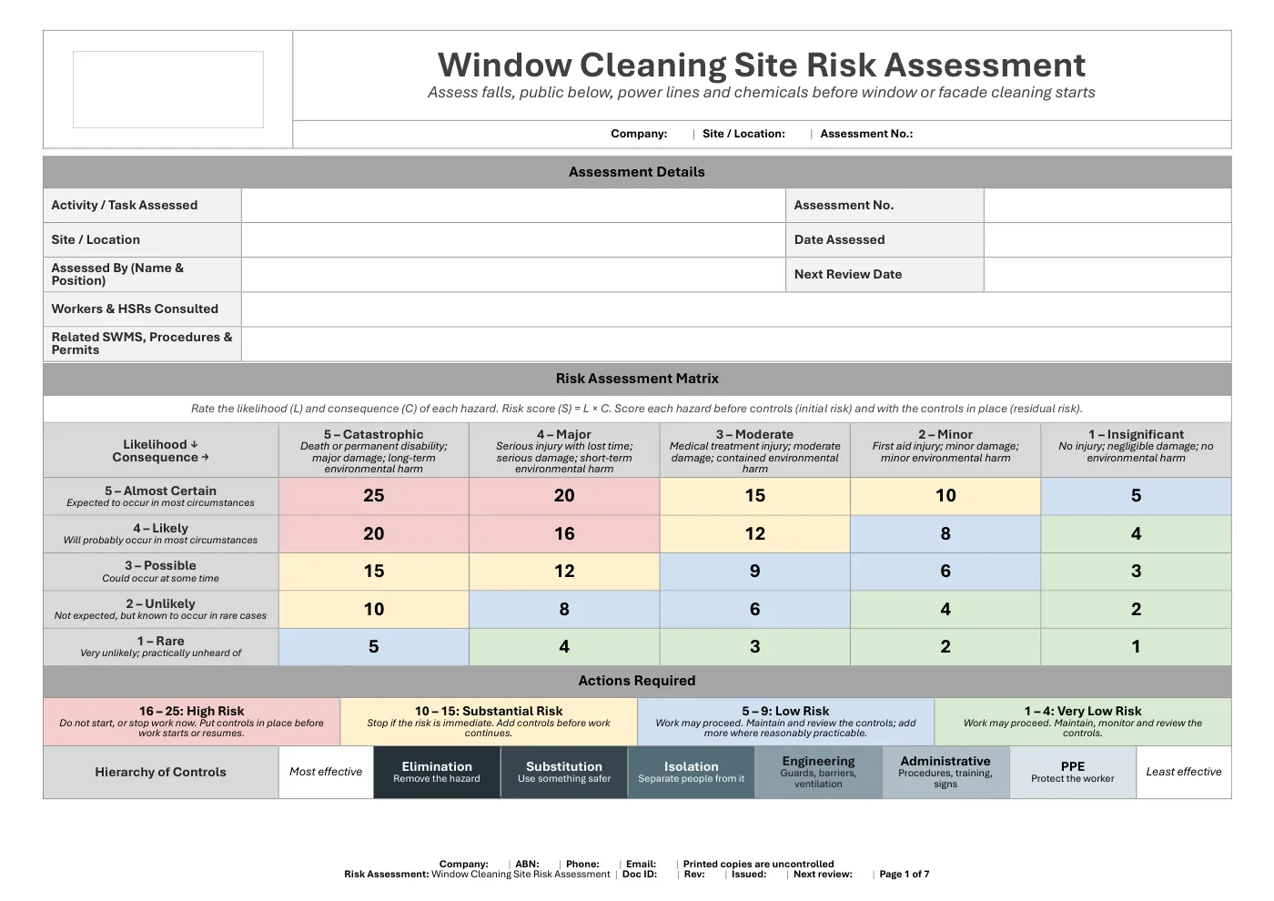The height and width of the screenshot is (901, 1274).
Task: Select the Actions Required section header
Action: (x=637, y=681)
